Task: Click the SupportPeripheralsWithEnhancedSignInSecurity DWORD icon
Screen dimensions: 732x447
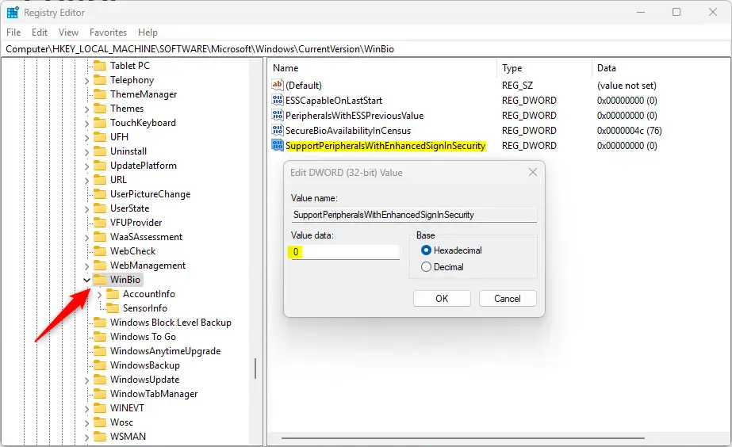Action: point(278,146)
